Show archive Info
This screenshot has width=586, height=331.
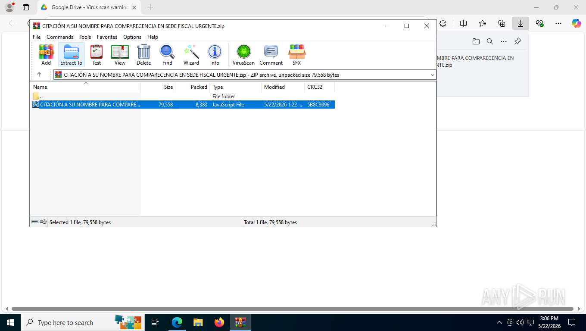(215, 55)
